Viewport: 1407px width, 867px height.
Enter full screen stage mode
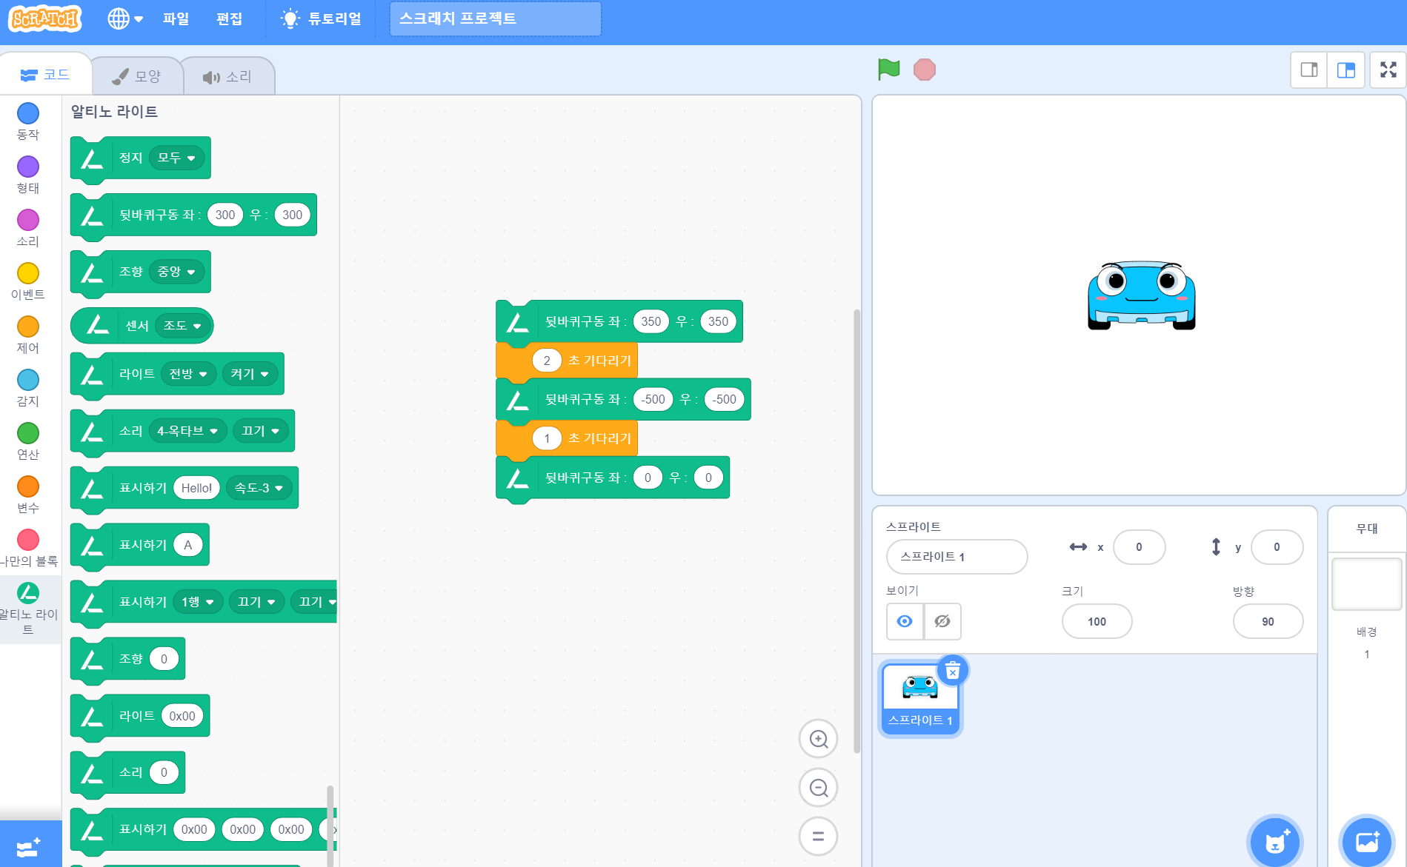(1388, 70)
